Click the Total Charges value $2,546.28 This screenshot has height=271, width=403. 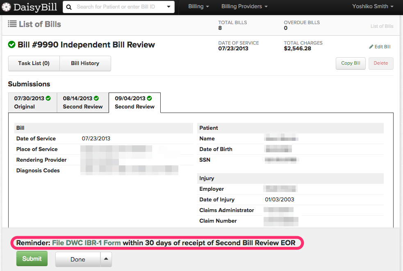pyautogui.click(x=297, y=48)
